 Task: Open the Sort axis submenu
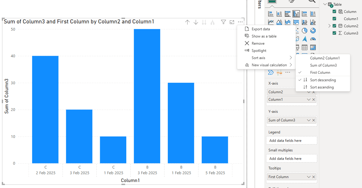[266, 58]
